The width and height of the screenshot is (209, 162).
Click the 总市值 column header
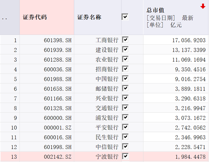176,17
